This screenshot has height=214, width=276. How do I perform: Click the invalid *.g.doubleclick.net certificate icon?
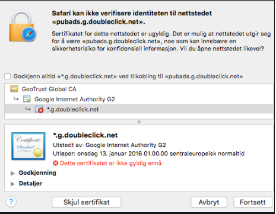click(39, 109)
